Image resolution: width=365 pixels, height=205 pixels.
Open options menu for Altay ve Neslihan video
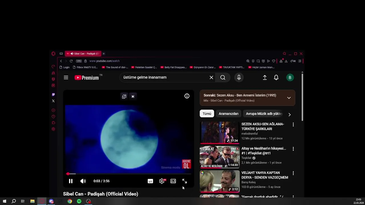(293, 149)
